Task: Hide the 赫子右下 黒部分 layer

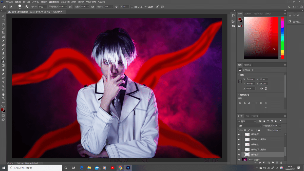Action: tap(239, 149)
